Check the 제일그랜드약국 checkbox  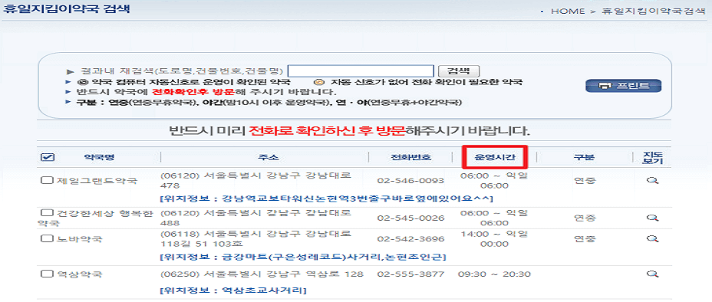(48, 180)
